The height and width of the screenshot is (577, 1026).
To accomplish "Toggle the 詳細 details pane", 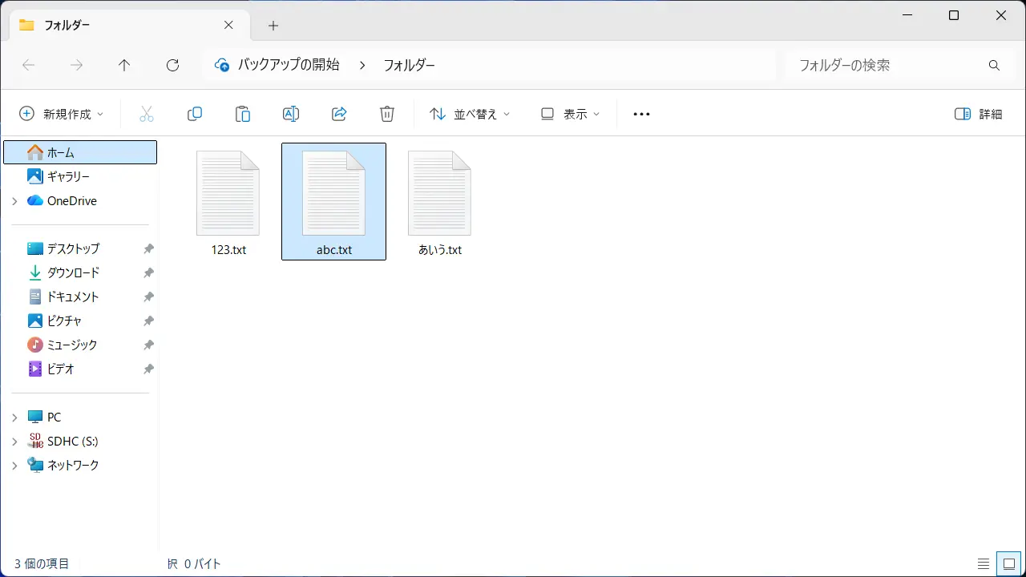I will (x=977, y=113).
